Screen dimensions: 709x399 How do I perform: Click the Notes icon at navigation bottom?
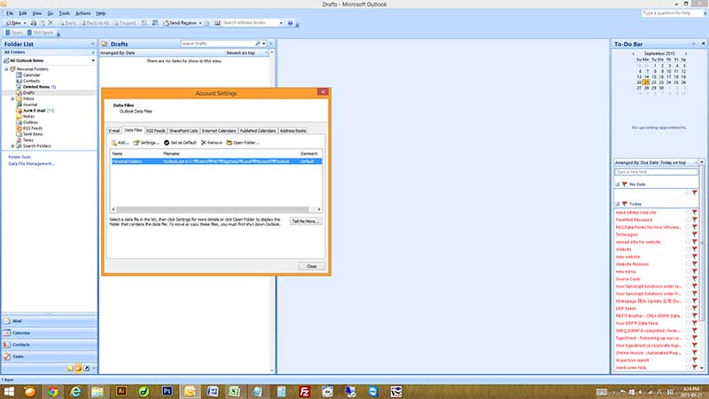70,368
